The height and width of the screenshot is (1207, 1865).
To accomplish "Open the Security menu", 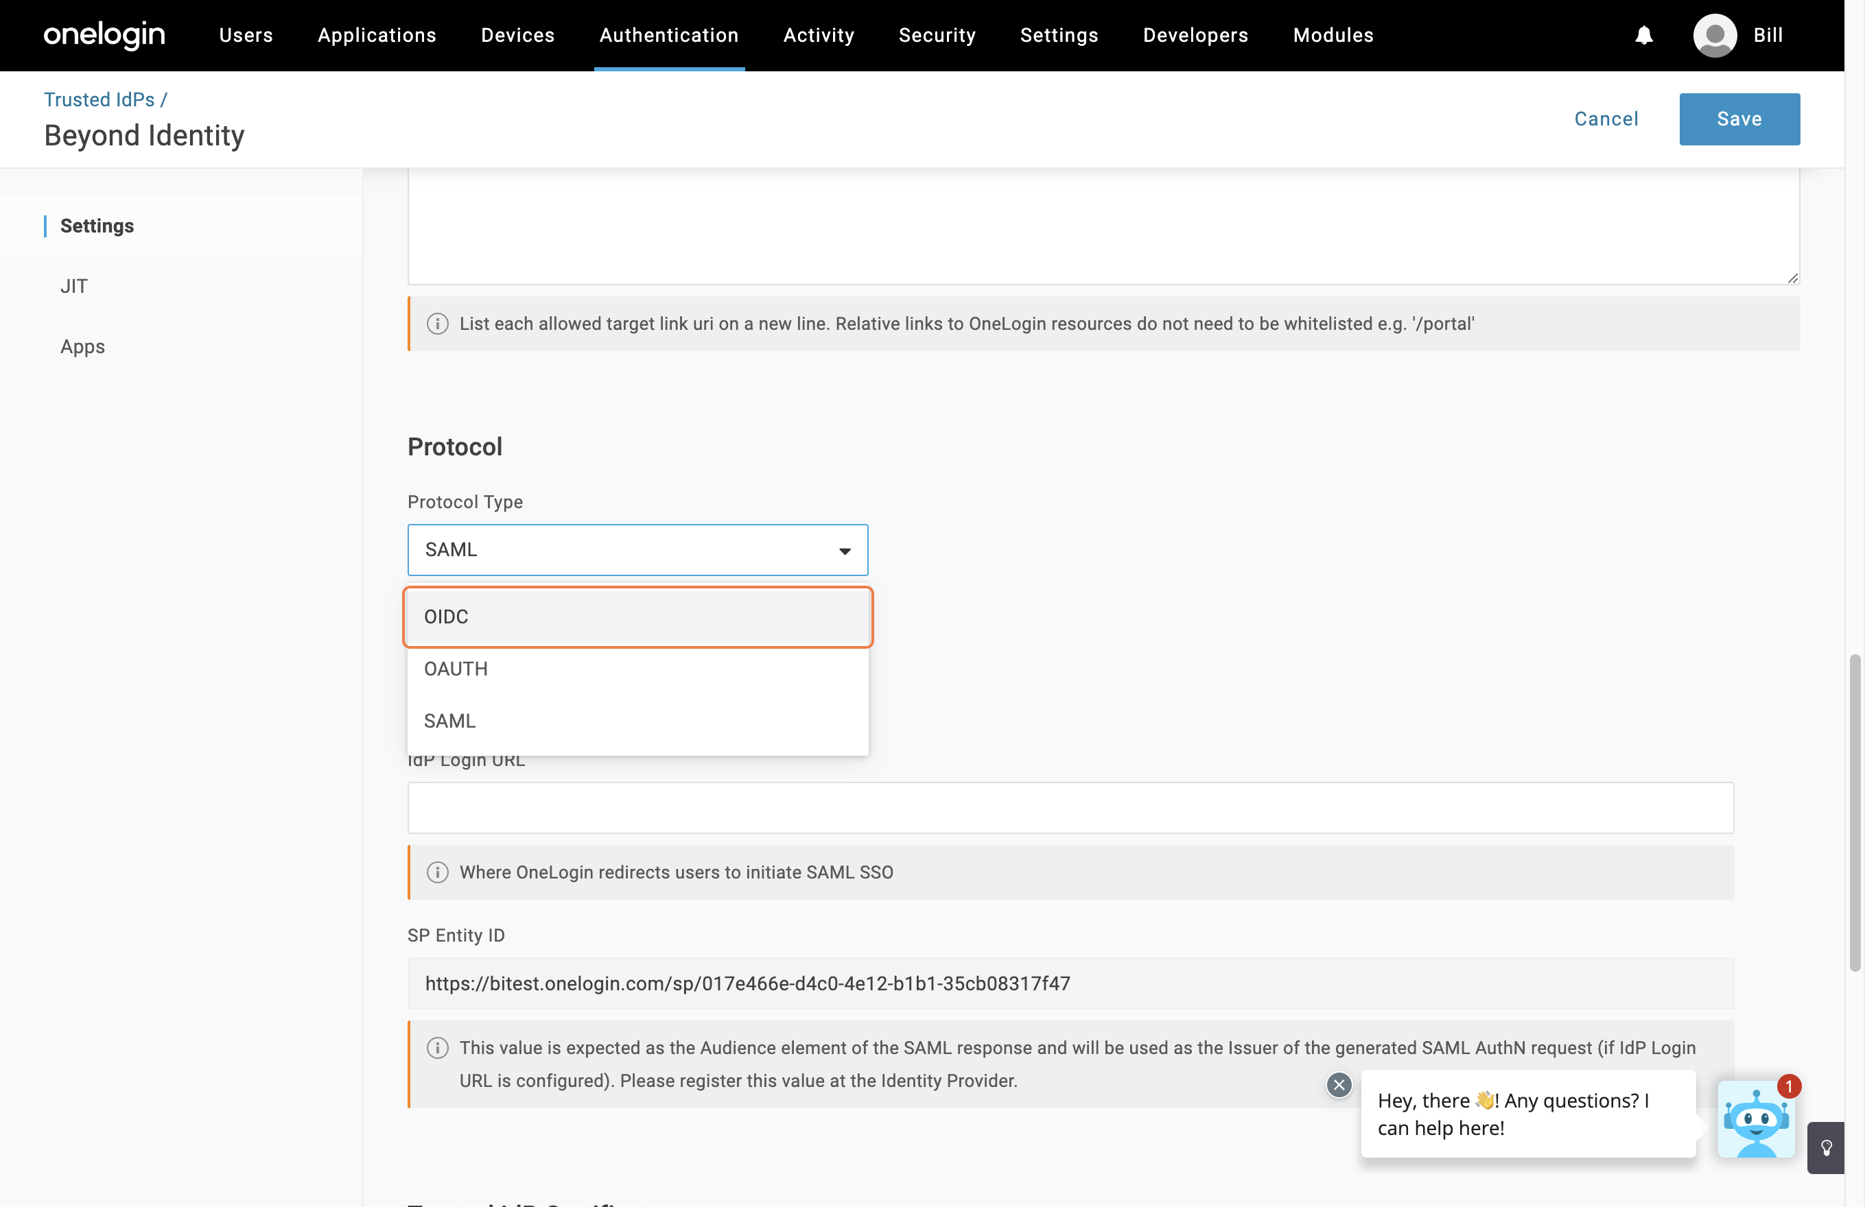I will pos(937,35).
